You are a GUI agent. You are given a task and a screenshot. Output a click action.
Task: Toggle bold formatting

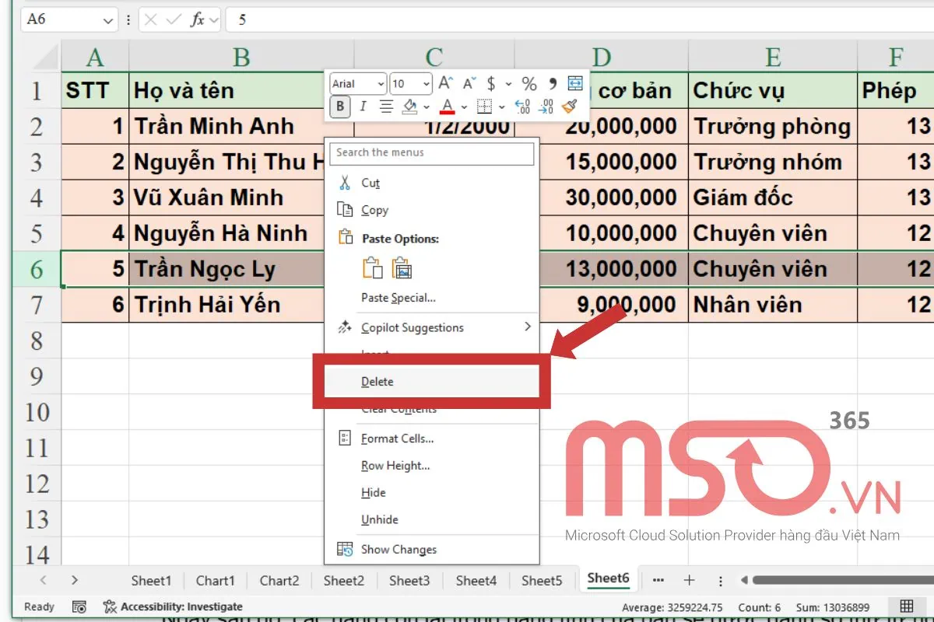pos(340,107)
